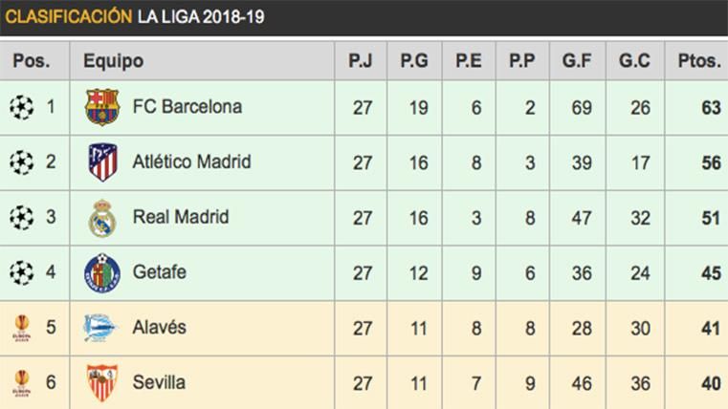728x409 pixels.
Task: Click Europa League icon beside position 5
Action: [x=20, y=328]
